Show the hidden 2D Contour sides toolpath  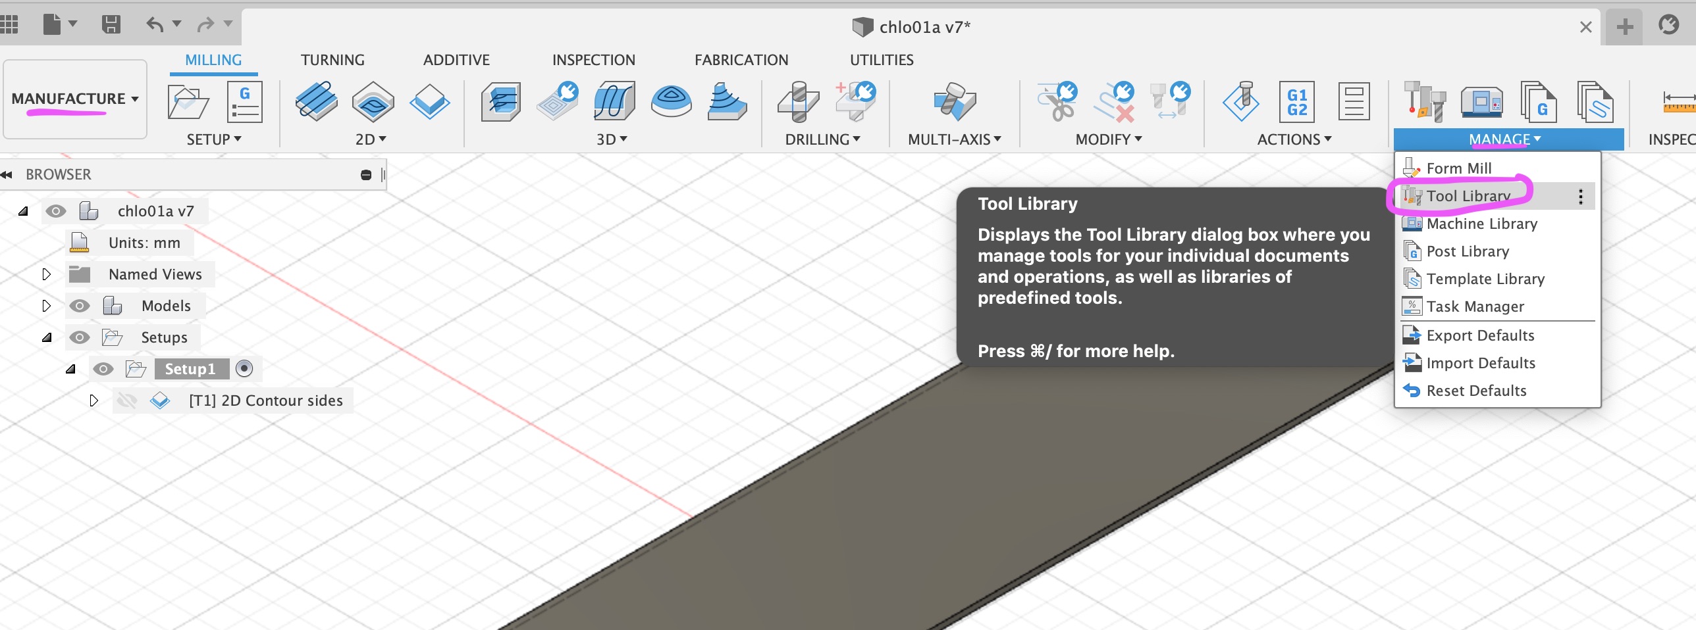[127, 400]
